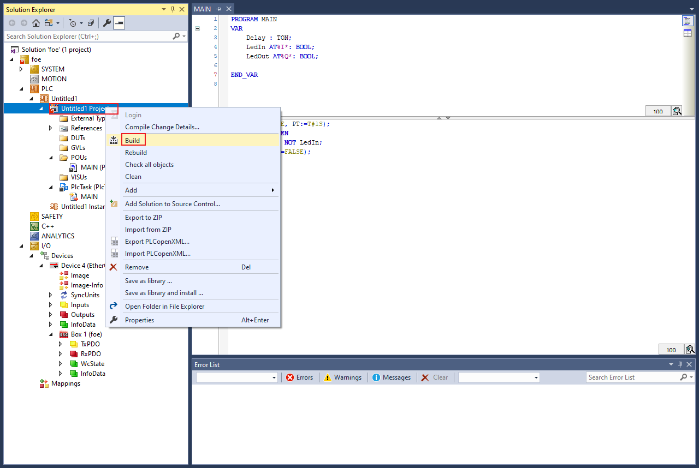Toggle the Warnings filter in Error List
Screen dimensions: 699x468
pos(342,377)
